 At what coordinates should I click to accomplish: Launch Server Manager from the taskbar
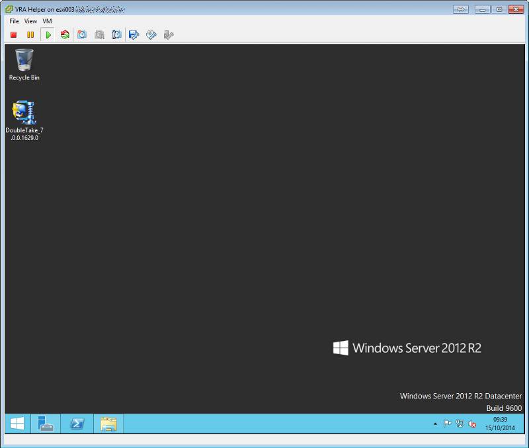tap(46, 424)
